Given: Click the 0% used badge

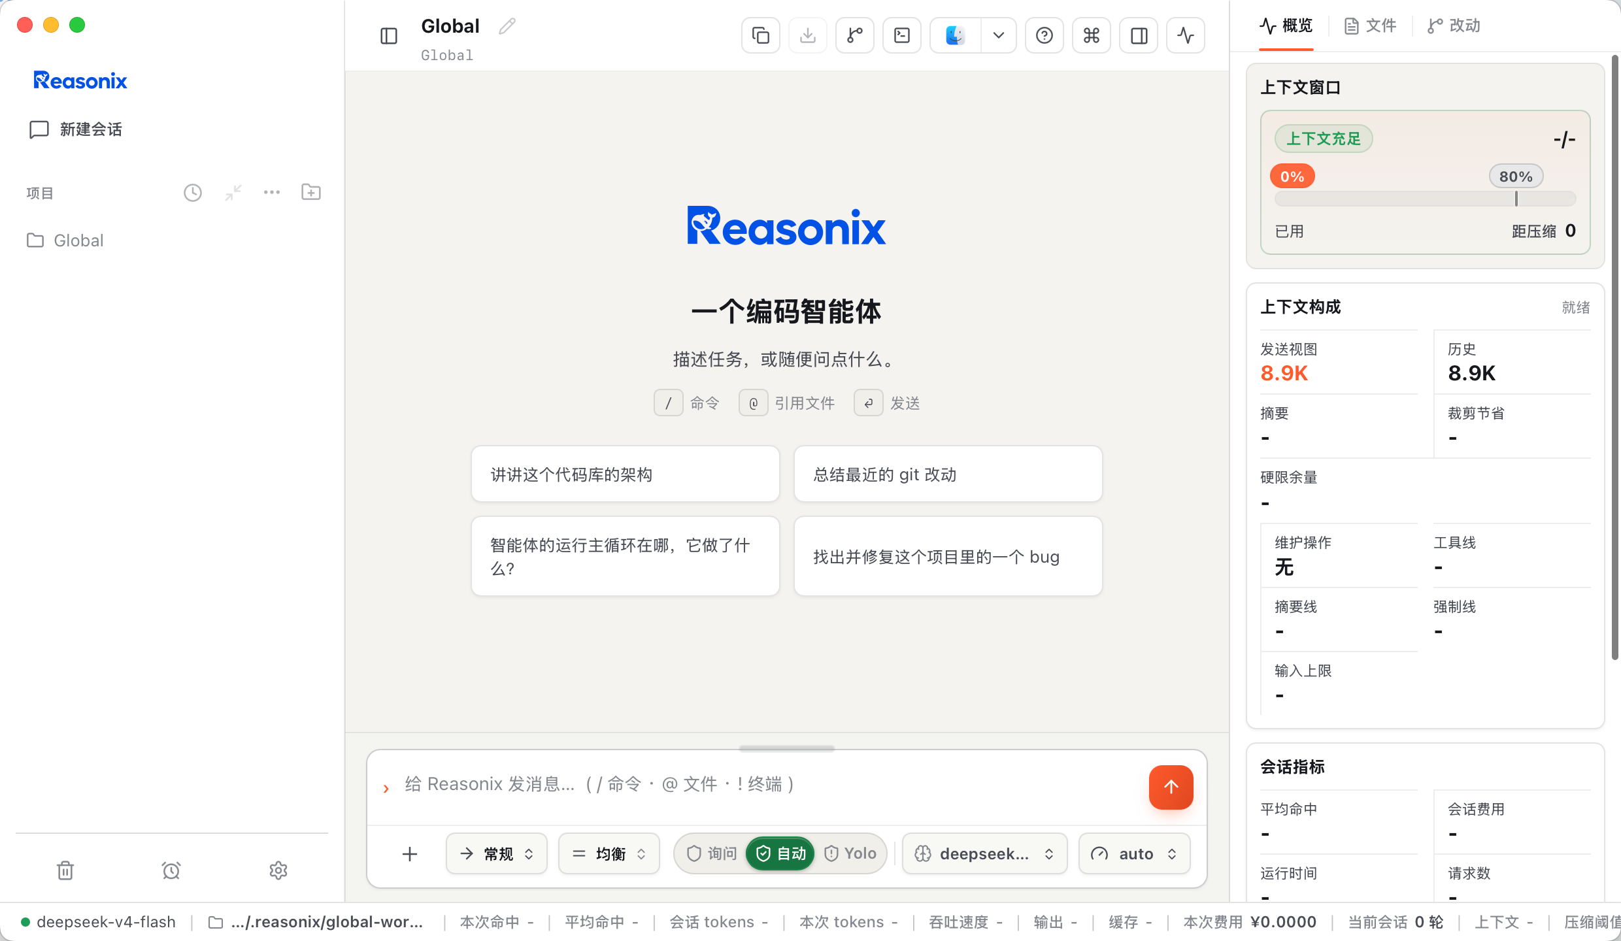Looking at the screenshot, I should pyautogui.click(x=1292, y=176).
